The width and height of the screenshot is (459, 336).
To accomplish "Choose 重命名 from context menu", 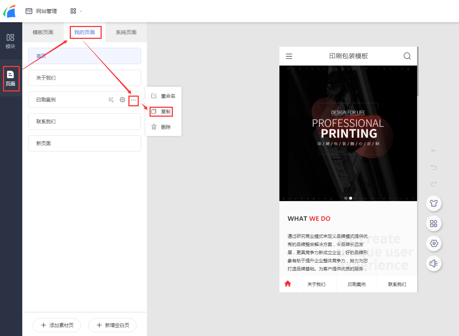I will [x=163, y=96].
